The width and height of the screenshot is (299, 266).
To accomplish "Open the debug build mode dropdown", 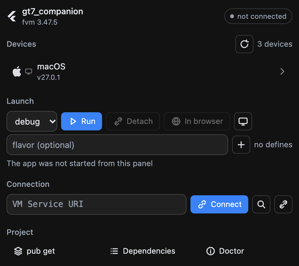I will 32,121.
